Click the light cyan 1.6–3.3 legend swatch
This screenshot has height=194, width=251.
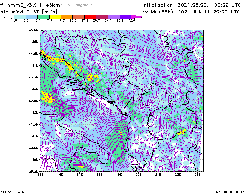coord(20,17)
